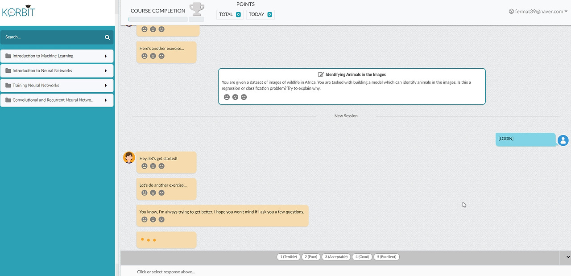React surprised to 'Hey, let's get started!'
The width and height of the screenshot is (571, 276).
coord(153,166)
